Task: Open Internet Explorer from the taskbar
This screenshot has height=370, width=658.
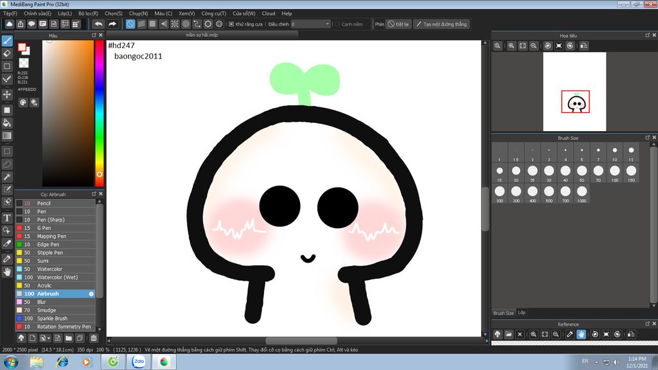Action: [x=62, y=362]
